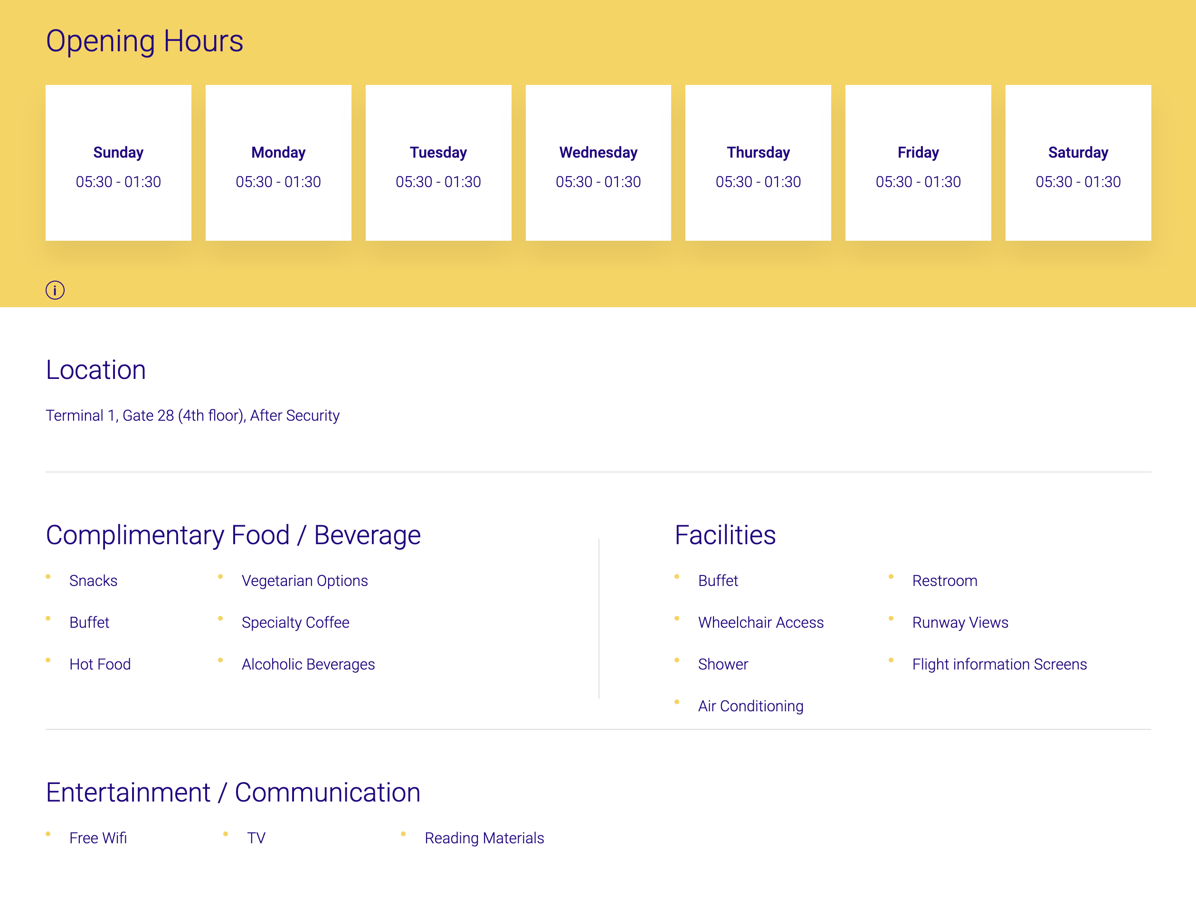Image resolution: width=1196 pixels, height=906 pixels.
Task: Click the Vegetarian Options list item
Action: click(x=305, y=581)
